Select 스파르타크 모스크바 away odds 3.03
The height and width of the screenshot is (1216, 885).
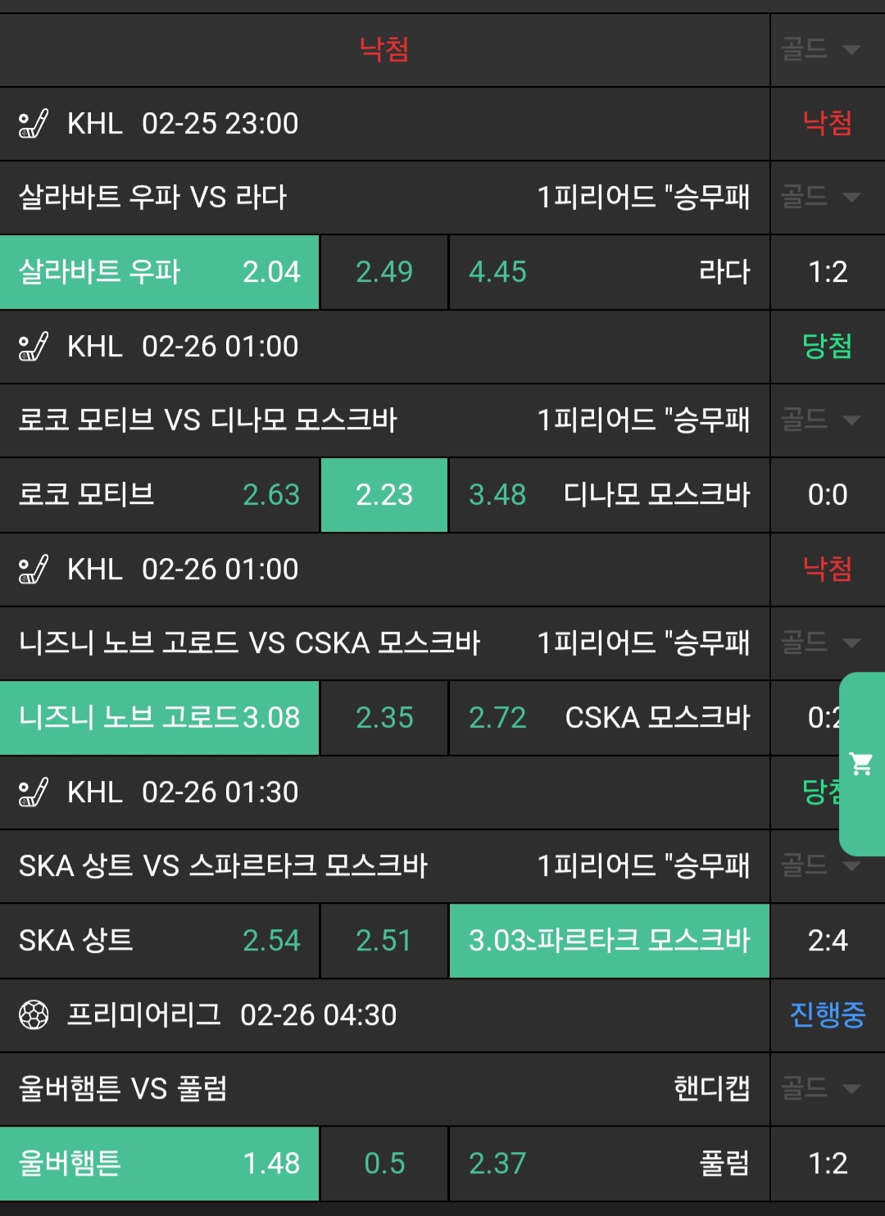[x=609, y=941]
